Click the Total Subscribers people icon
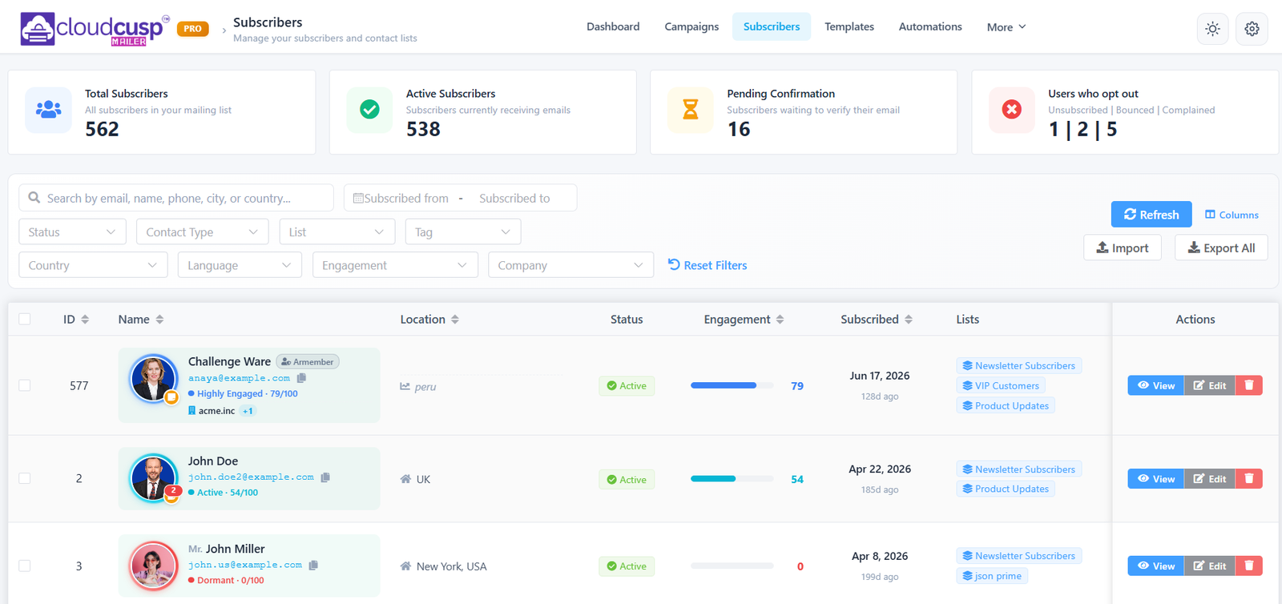 [49, 110]
